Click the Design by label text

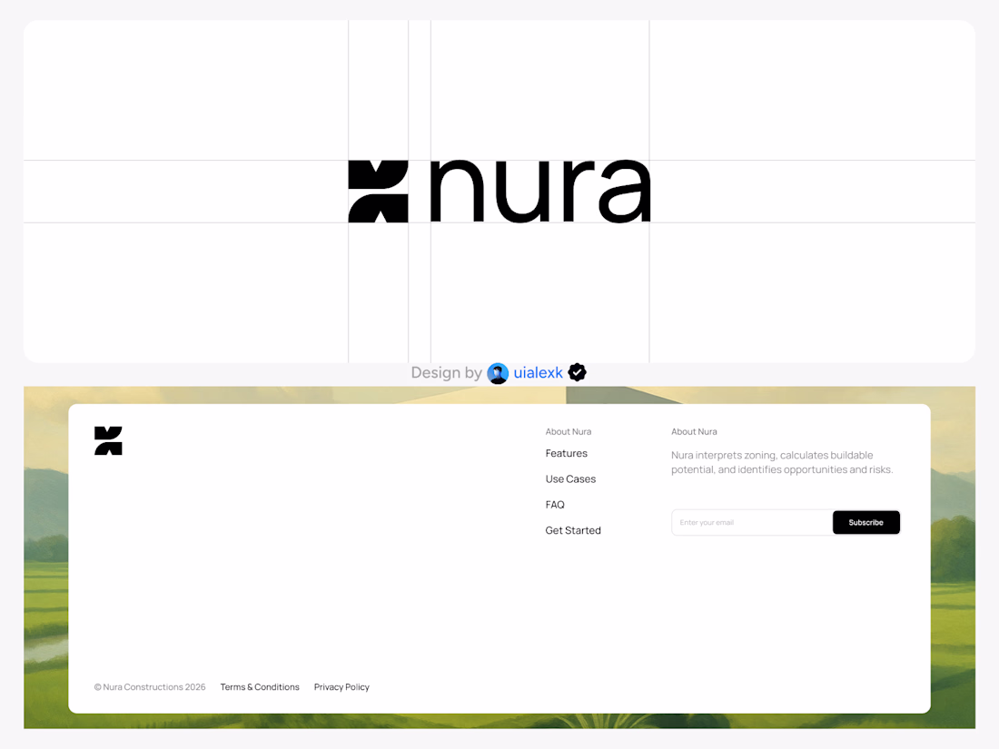click(x=446, y=373)
